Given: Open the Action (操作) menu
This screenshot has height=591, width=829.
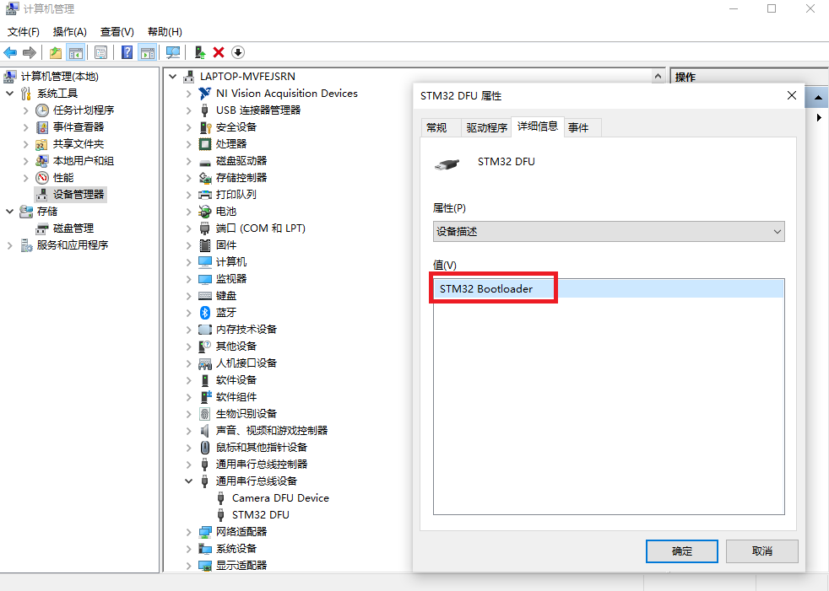Looking at the screenshot, I should pyautogui.click(x=69, y=32).
